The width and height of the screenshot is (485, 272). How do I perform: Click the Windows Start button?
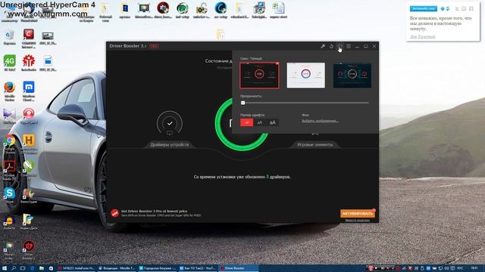point(5,268)
